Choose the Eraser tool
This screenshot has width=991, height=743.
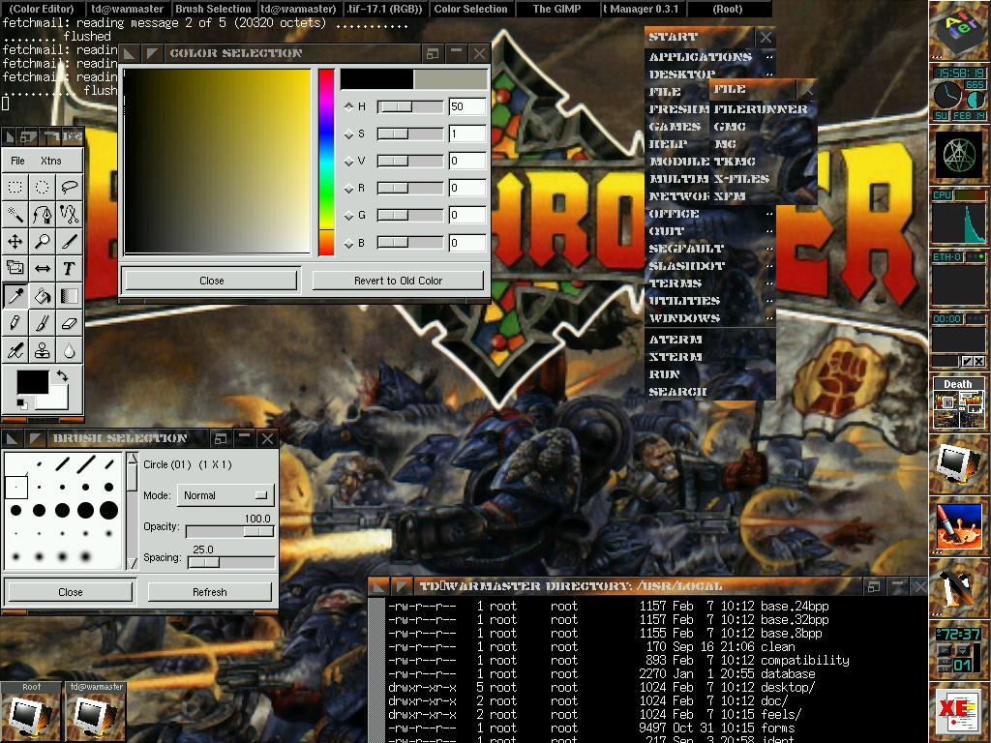[69, 322]
